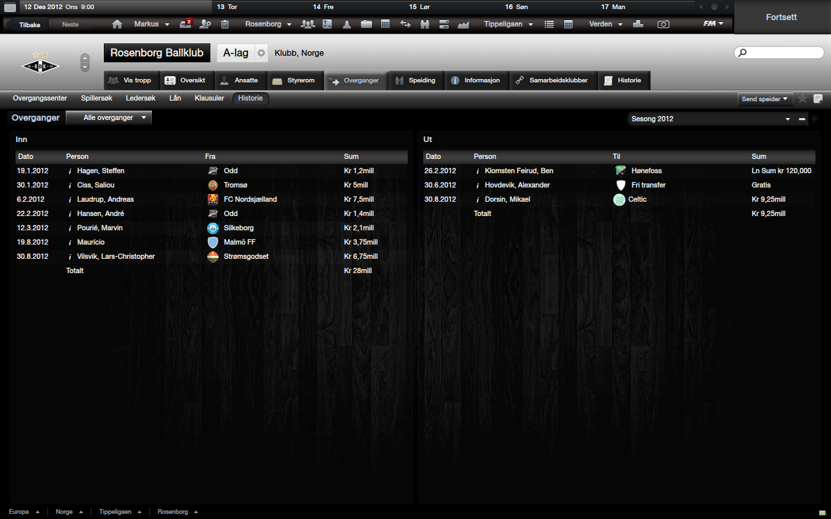Open the staff and board toolbar icon

tap(445, 24)
